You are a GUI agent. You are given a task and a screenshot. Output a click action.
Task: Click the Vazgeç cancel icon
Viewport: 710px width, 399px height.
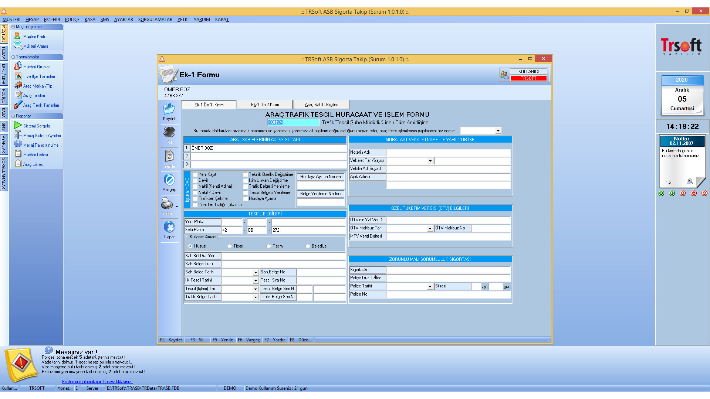(169, 180)
